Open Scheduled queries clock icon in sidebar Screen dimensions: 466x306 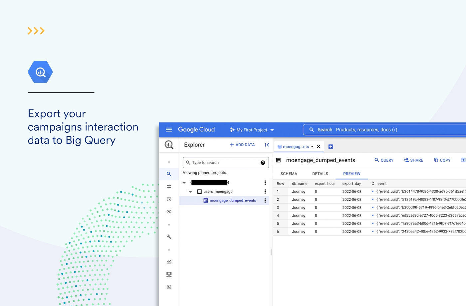click(169, 199)
